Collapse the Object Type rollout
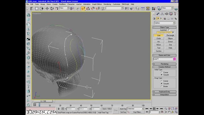The width and height of the screenshot is (204, 115). pos(164,27)
